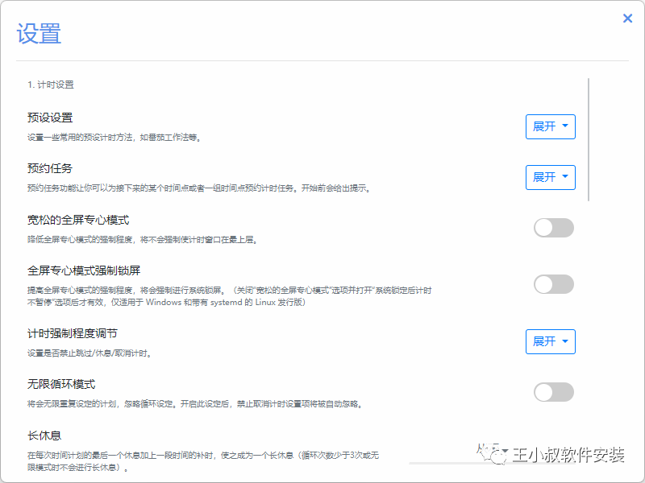Click the 无限循环模式 setting label
This screenshot has height=483, width=645.
click(x=61, y=384)
